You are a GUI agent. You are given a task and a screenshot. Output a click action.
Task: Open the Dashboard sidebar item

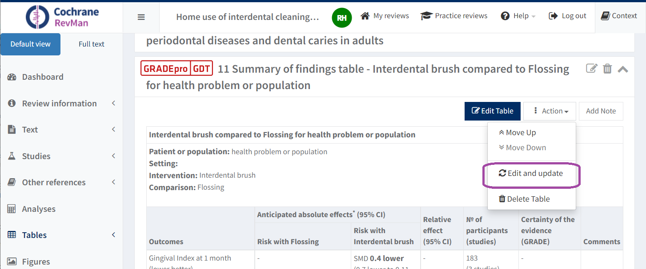(x=43, y=77)
